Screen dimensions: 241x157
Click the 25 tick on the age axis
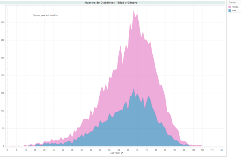[54, 150]
